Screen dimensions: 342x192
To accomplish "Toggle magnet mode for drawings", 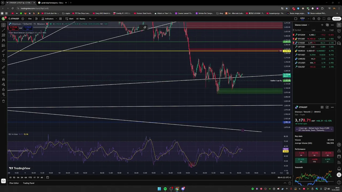I will pos(3,79).
